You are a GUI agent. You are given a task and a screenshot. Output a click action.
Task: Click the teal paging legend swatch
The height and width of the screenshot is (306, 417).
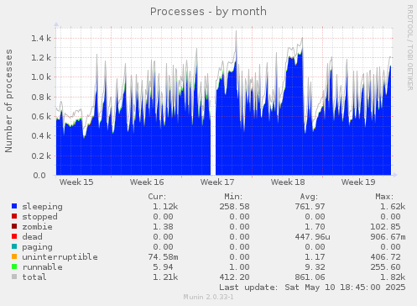pyautogui.click(x=14, y=246)
